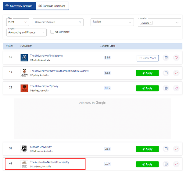
Task: Open The University of Sydney link
Action: click(x=44, y=86)
